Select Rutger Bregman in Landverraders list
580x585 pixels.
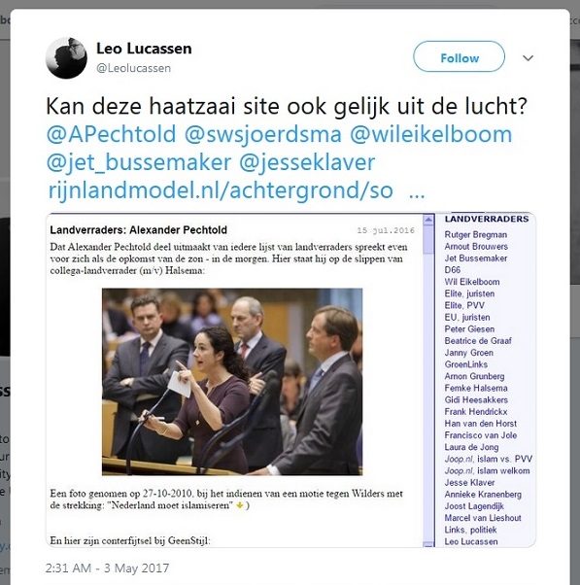(476, 234)
